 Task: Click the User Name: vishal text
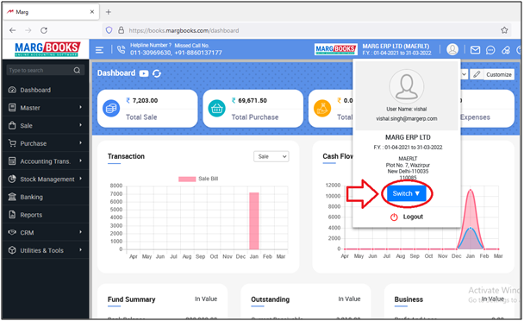407,109
